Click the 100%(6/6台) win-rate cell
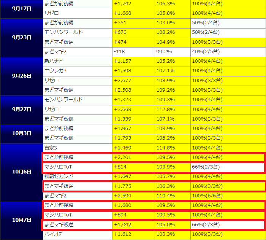266x240 pixels. [x=228, y=196]
